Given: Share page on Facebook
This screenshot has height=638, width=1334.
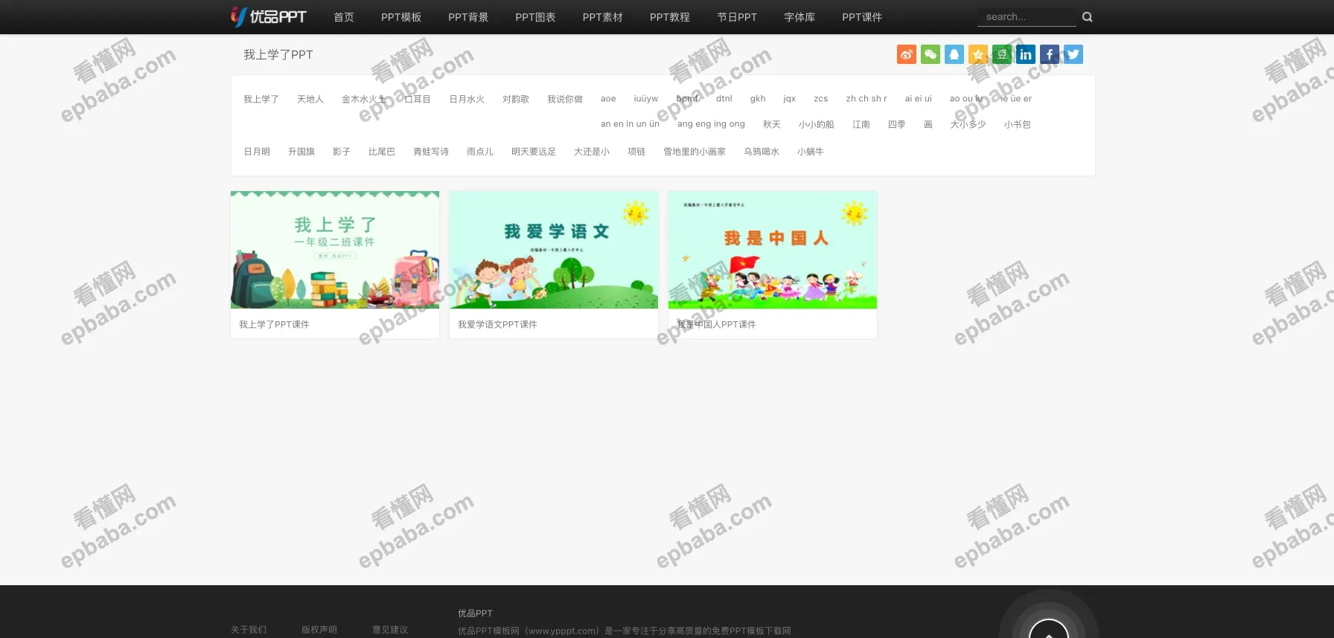Looking at the screenshot, I should (1049, 54).
